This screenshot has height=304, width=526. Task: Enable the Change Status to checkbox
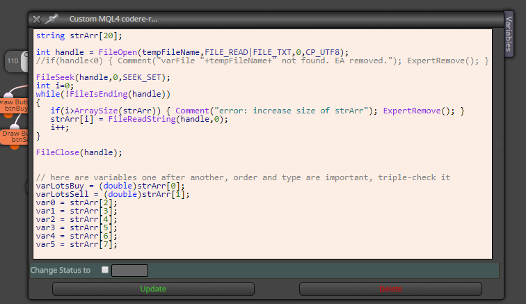tap(105, 270)
